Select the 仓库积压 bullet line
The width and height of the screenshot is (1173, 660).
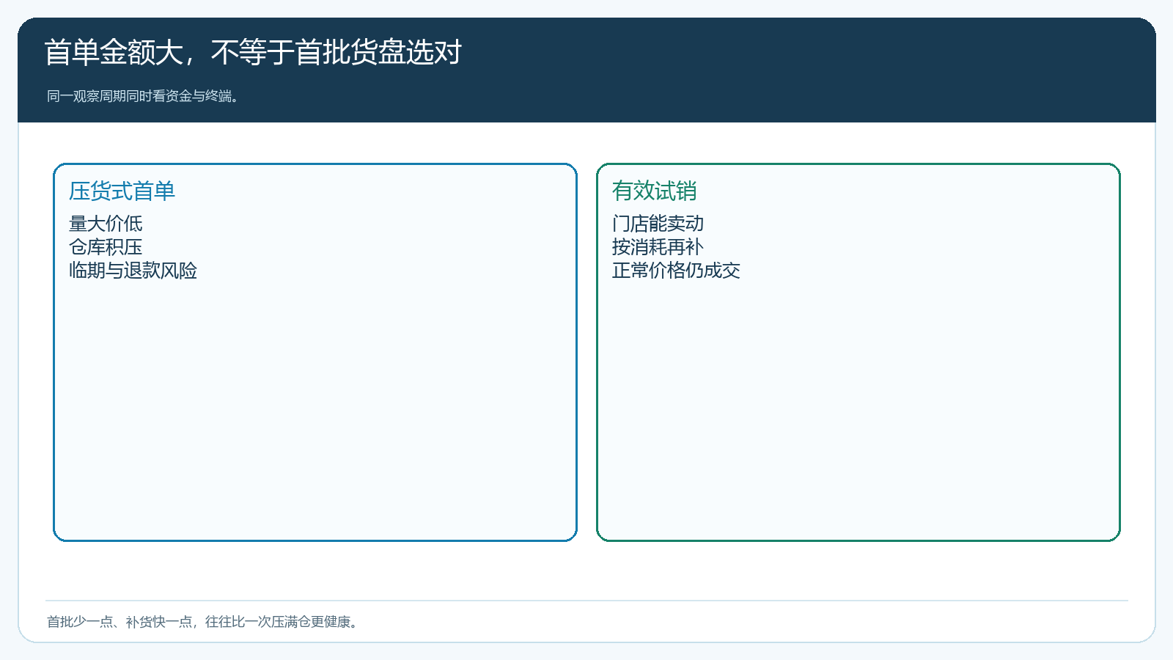[106, 247]
